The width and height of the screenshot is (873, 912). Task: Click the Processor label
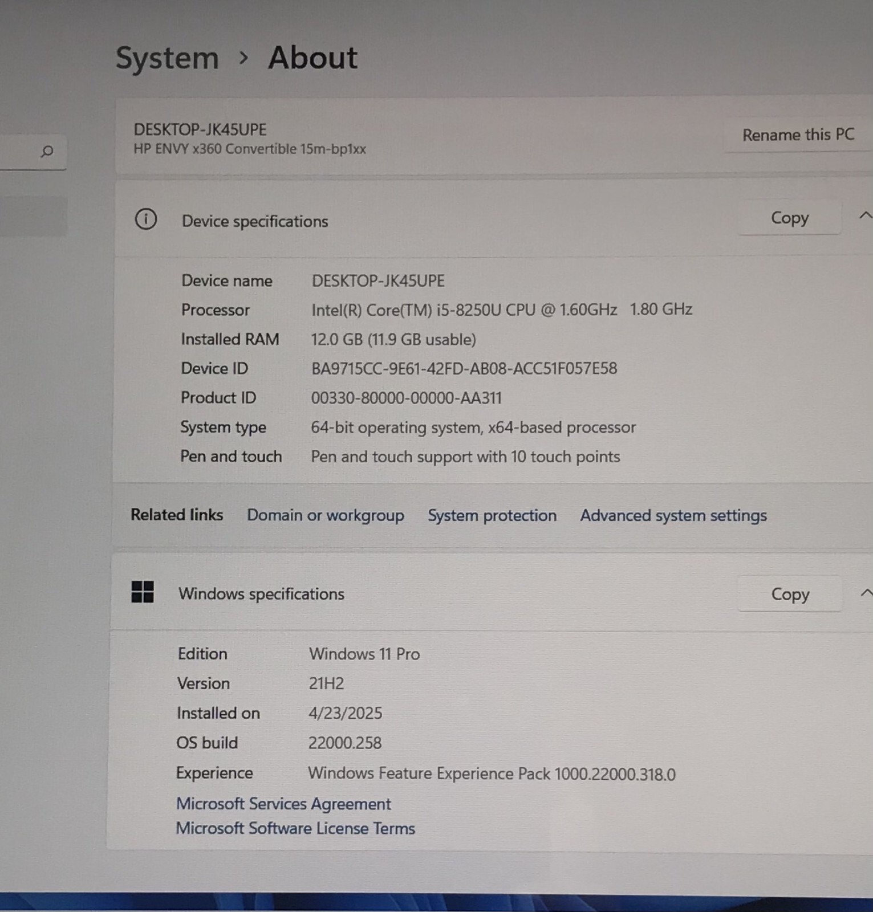[216, 310]
